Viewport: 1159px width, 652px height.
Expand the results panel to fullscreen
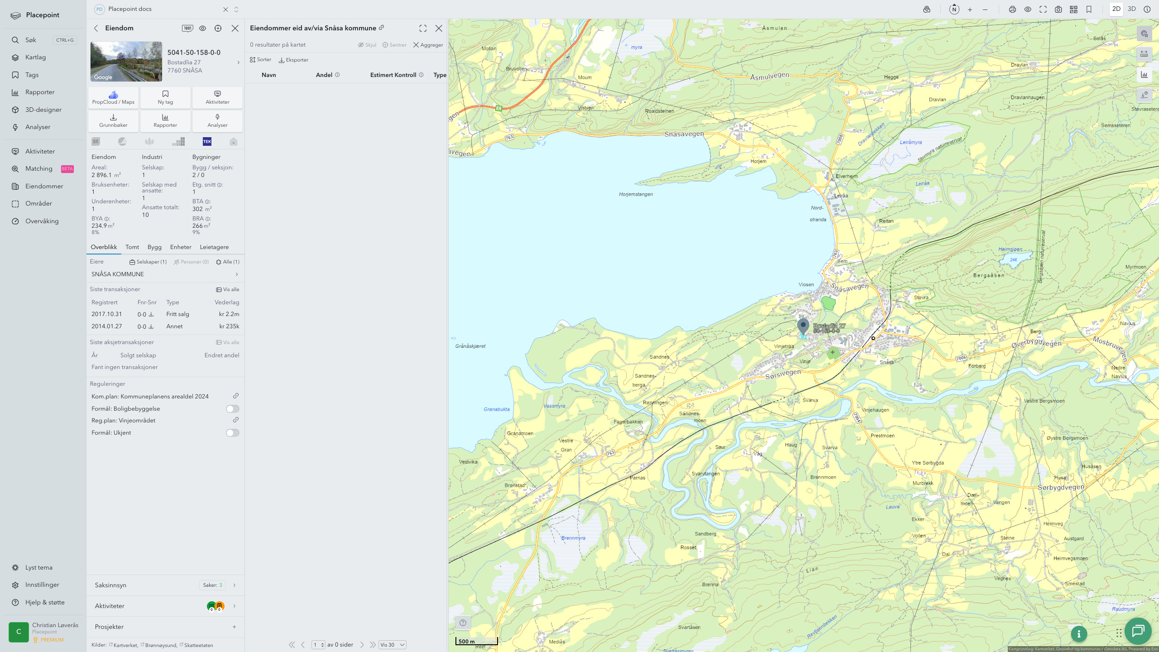point(423,29)
